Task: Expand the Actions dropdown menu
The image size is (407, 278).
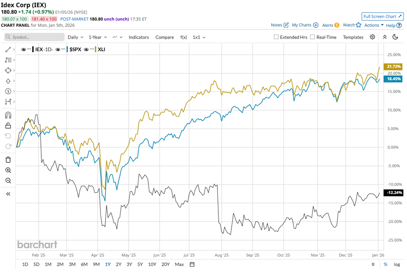Action: [x=374, y=25]
